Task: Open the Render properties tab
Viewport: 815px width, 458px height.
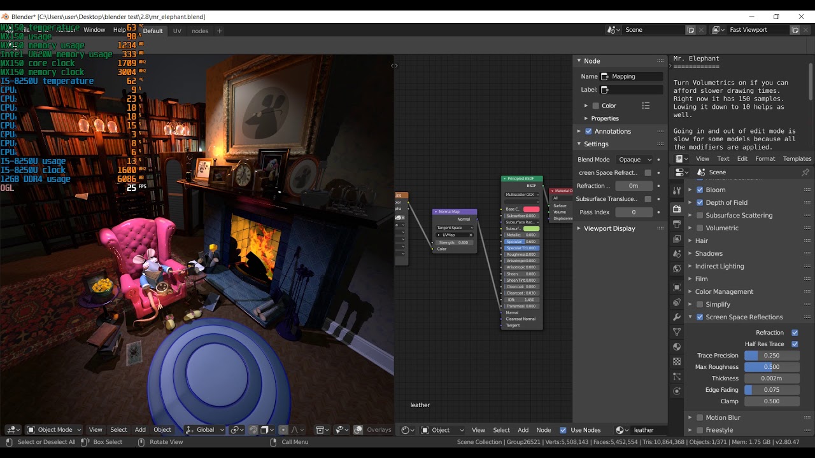Action: [677, 209]
